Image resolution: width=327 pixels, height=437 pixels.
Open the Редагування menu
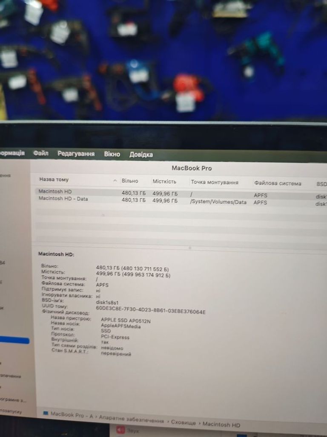[x=76, y=154]
